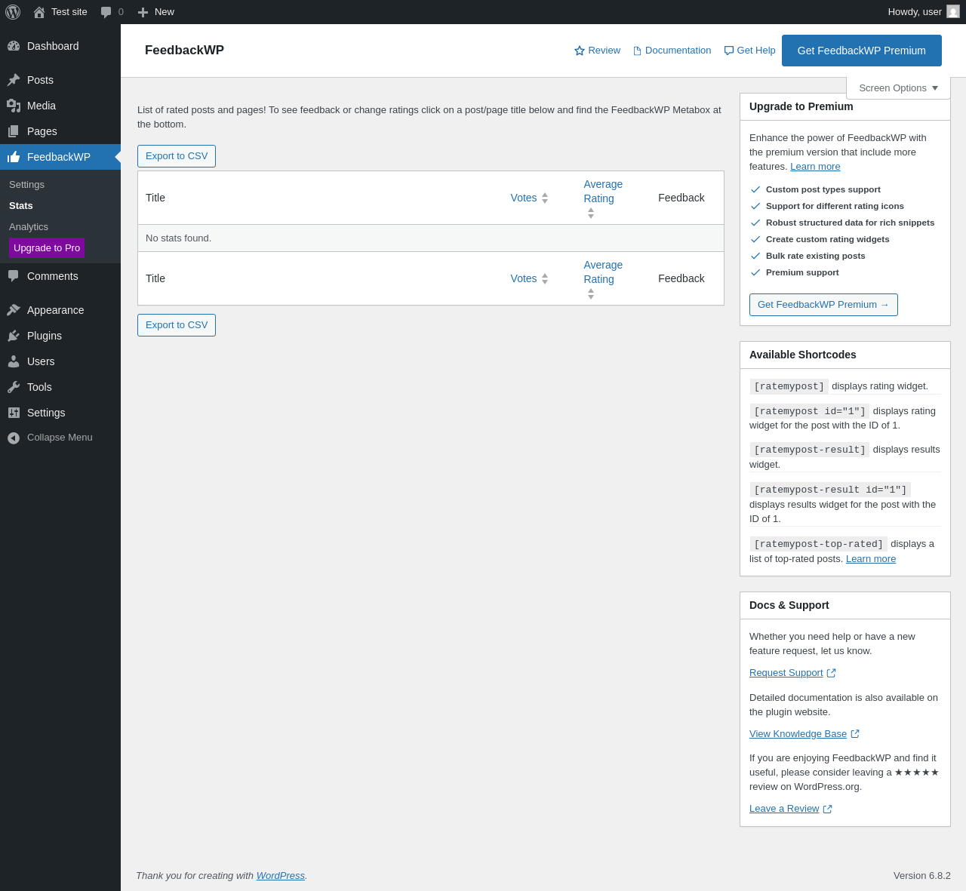The image size is (966, 891).
Task: Open the Documentation link
Action: 672,51
